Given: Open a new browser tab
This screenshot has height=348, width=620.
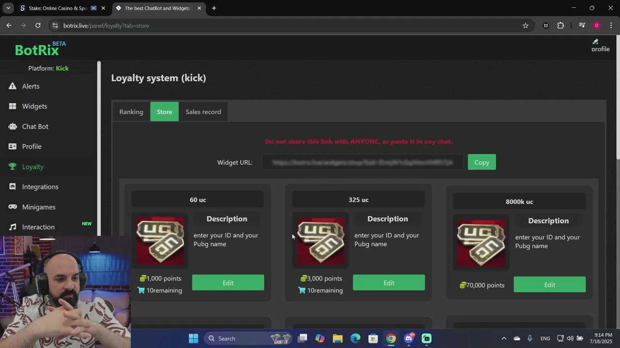Looking at the screenshot, I should 214,8.
